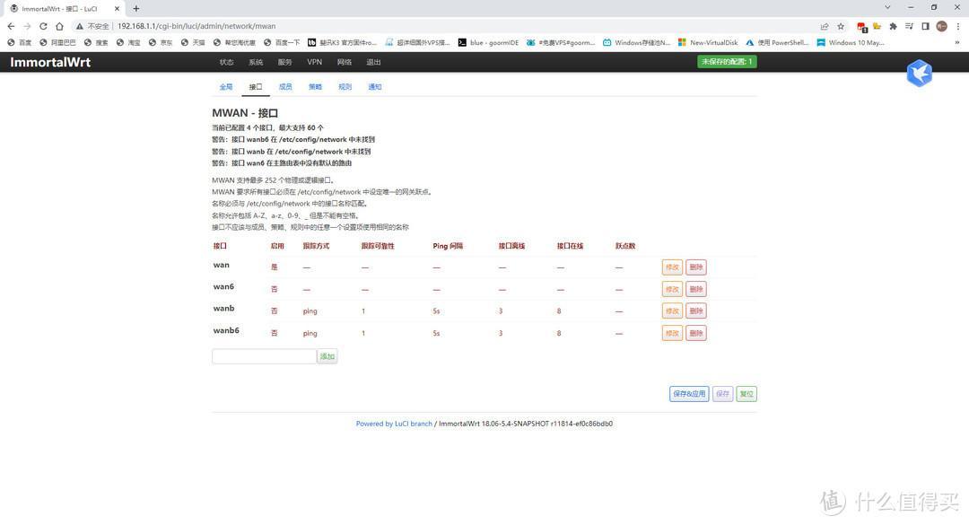Reload the page with the refresh icon
Screen dimensions: 969x525
coord(43,26)
